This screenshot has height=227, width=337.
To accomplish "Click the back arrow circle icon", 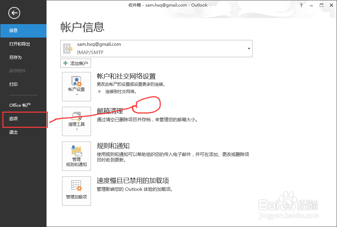I will 14,13.
